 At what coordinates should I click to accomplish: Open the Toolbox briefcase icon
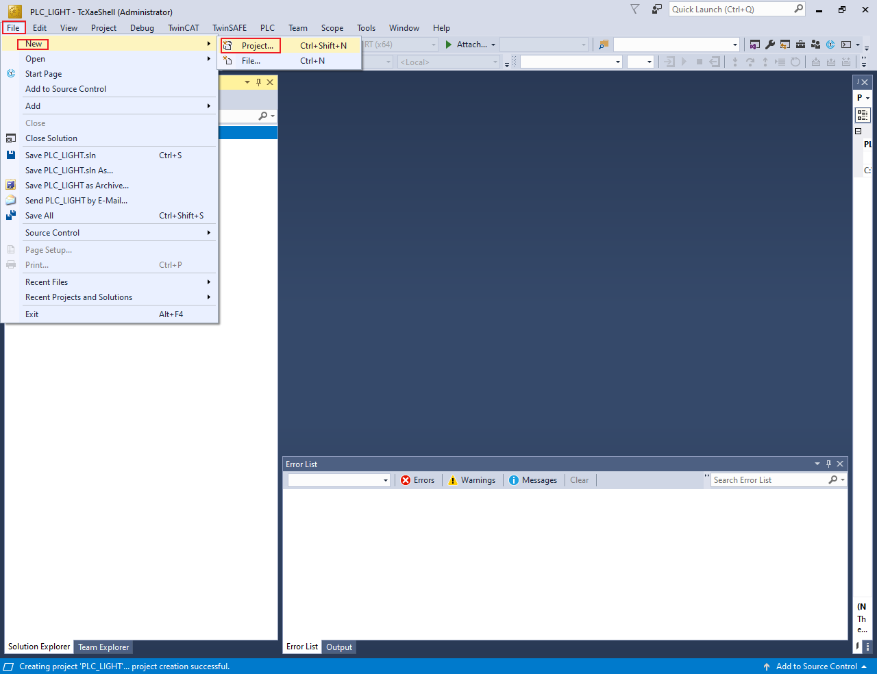coord(800,45)
